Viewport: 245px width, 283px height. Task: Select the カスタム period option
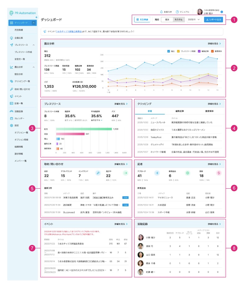tap(178, 20)
